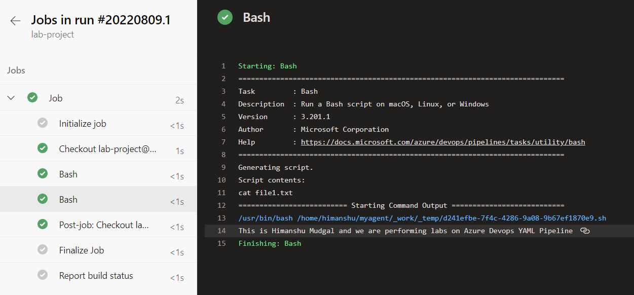This screenshot has height=295, width=634.
Task: Click the gray status icon for Initialize job
Action: click(43, 123)
